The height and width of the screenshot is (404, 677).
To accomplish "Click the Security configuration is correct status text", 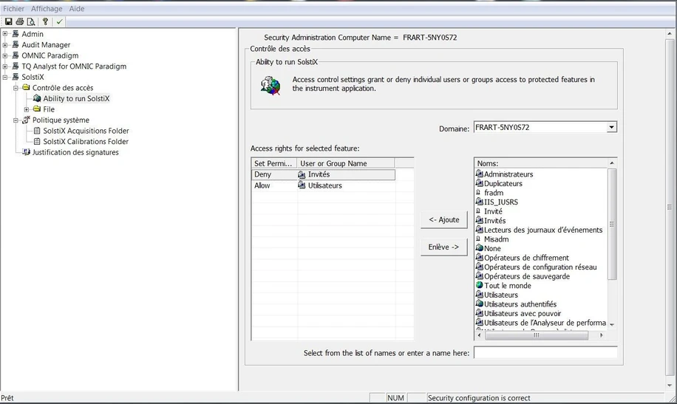I will 479,398.
